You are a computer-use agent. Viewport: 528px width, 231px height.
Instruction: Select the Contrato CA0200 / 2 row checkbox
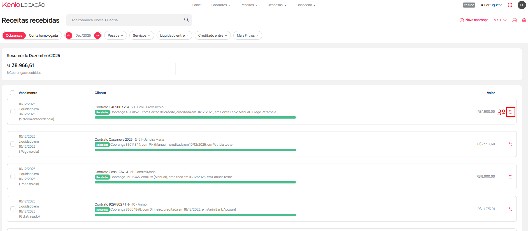(13, 112)
